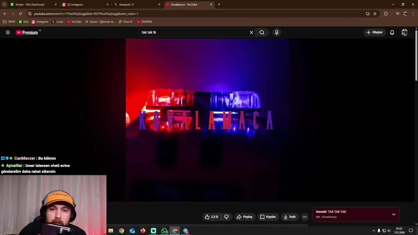418x235 pixels.
Task: Bookmark this page with the star
Action: pos(375,14)
